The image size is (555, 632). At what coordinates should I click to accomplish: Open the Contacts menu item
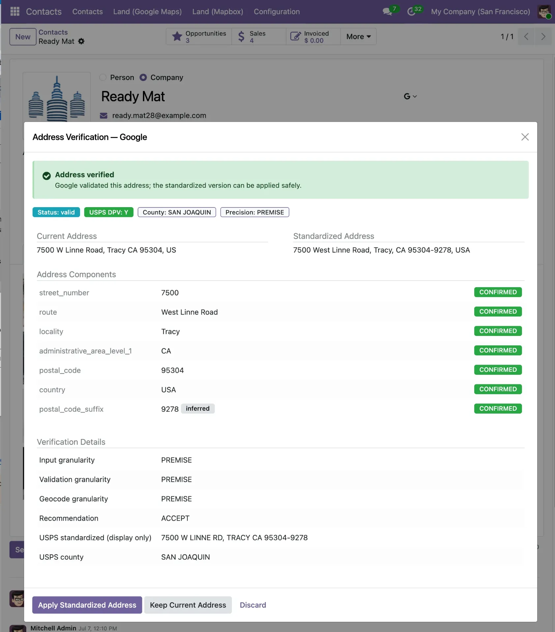[88, 12]
